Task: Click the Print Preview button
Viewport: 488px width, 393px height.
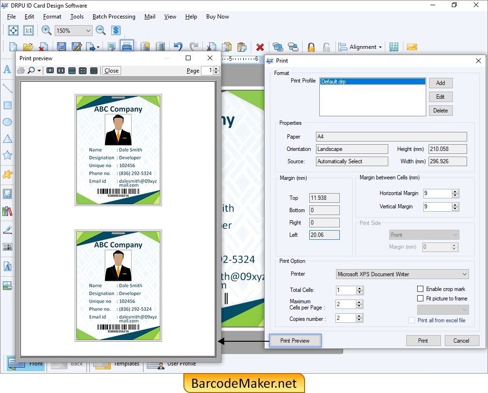Action: (x=295, y=340)
